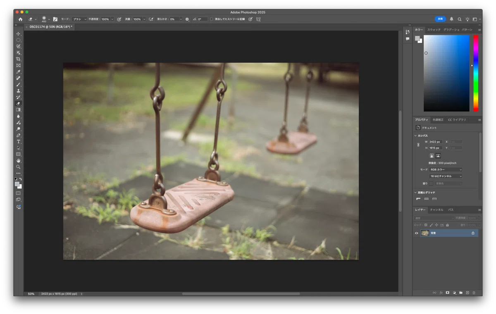This screenshot has height=314, width=496.
Task: Open the Edit Toolbar three-dots menu
Action: pyautogui.click(x=18, y=173)
